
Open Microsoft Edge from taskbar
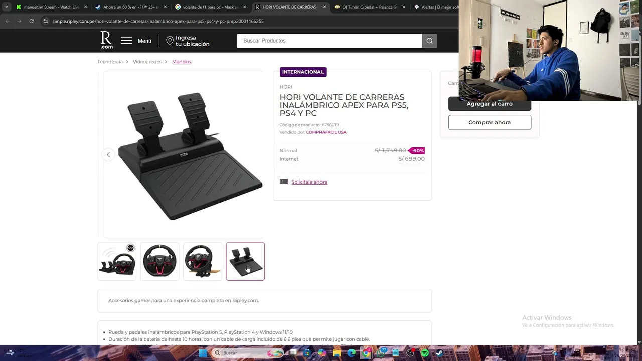click(351, 353)
